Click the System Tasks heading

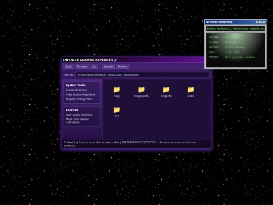click(75, 85)
